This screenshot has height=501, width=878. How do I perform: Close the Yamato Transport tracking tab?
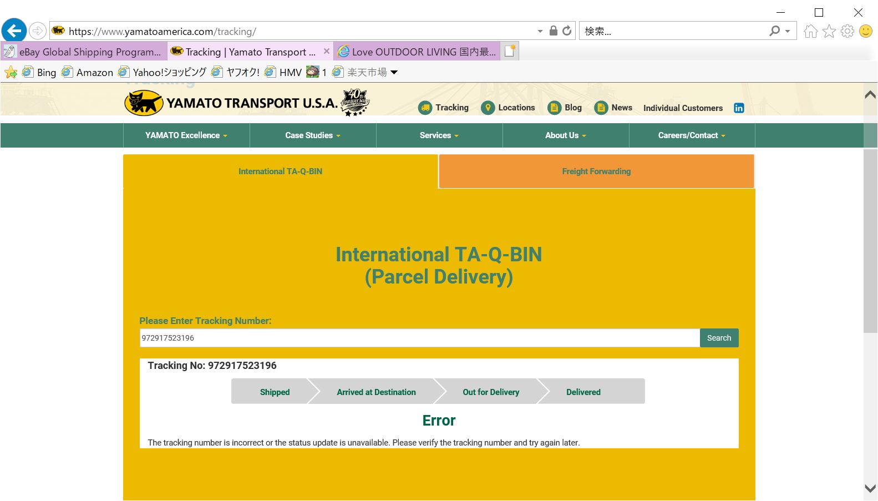click(327, 51)
